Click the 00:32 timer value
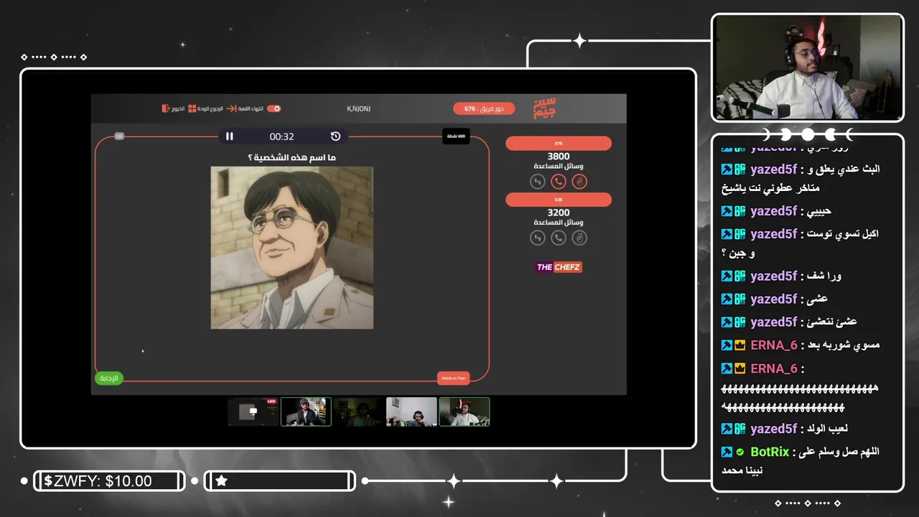 281,136
